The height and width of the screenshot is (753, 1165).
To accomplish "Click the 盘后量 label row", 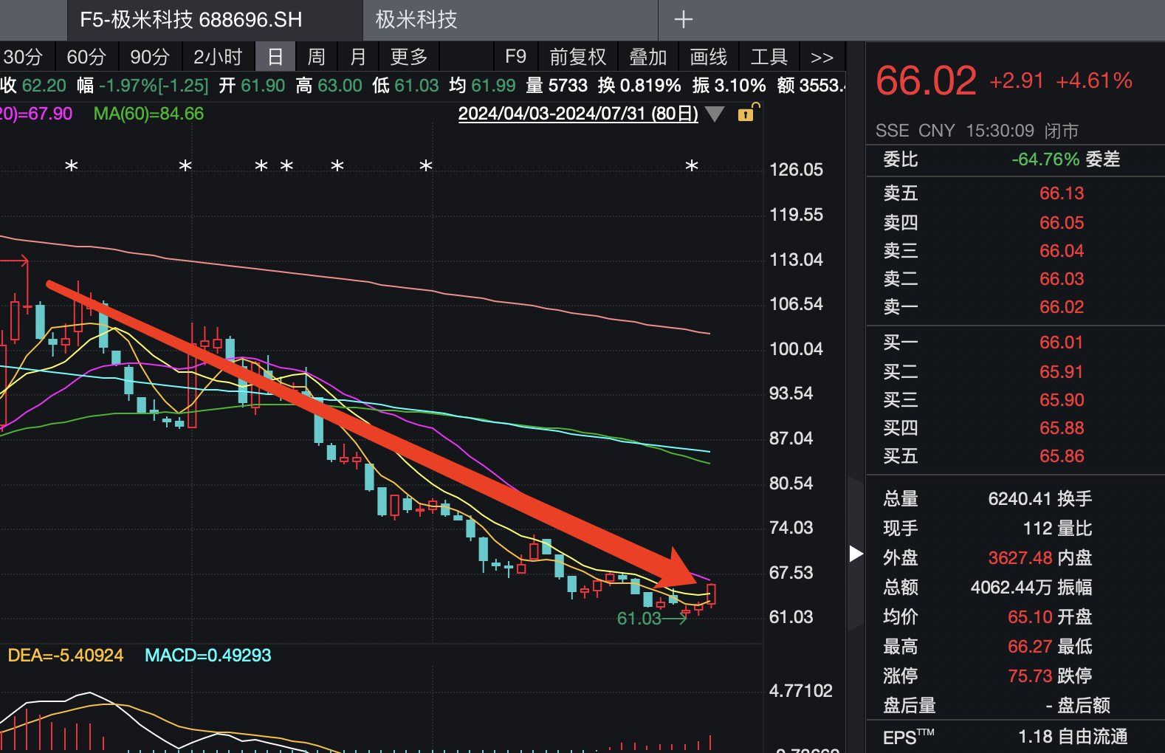I will coord(910,706).
